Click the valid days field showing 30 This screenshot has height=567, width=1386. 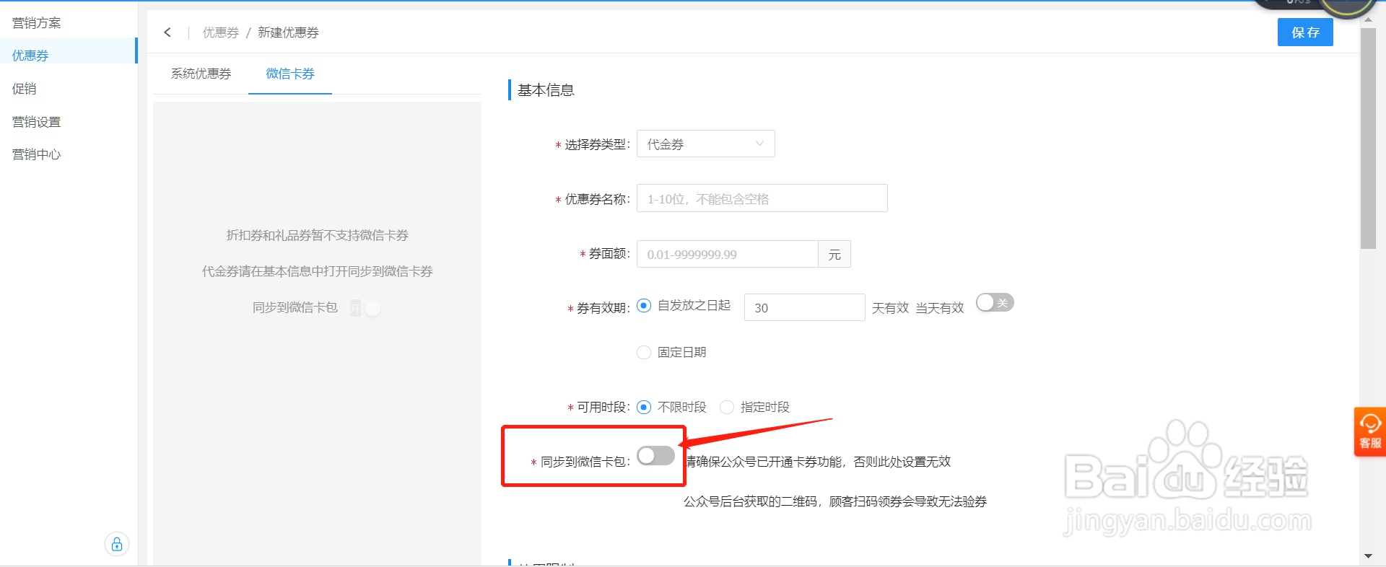[805, 307]
